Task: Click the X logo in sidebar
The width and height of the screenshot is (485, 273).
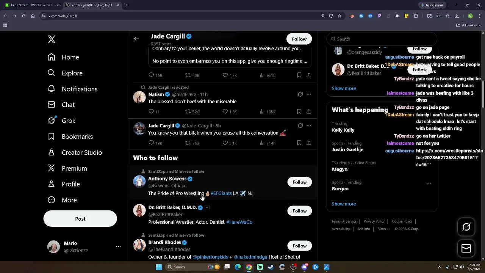Action: pyautogui.click(x=52, y=39)
